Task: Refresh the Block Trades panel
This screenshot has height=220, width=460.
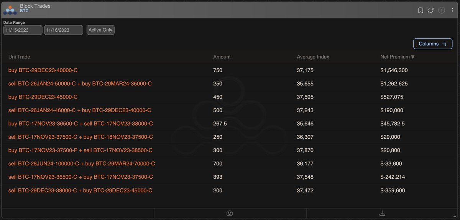Action: pos(431,10)
